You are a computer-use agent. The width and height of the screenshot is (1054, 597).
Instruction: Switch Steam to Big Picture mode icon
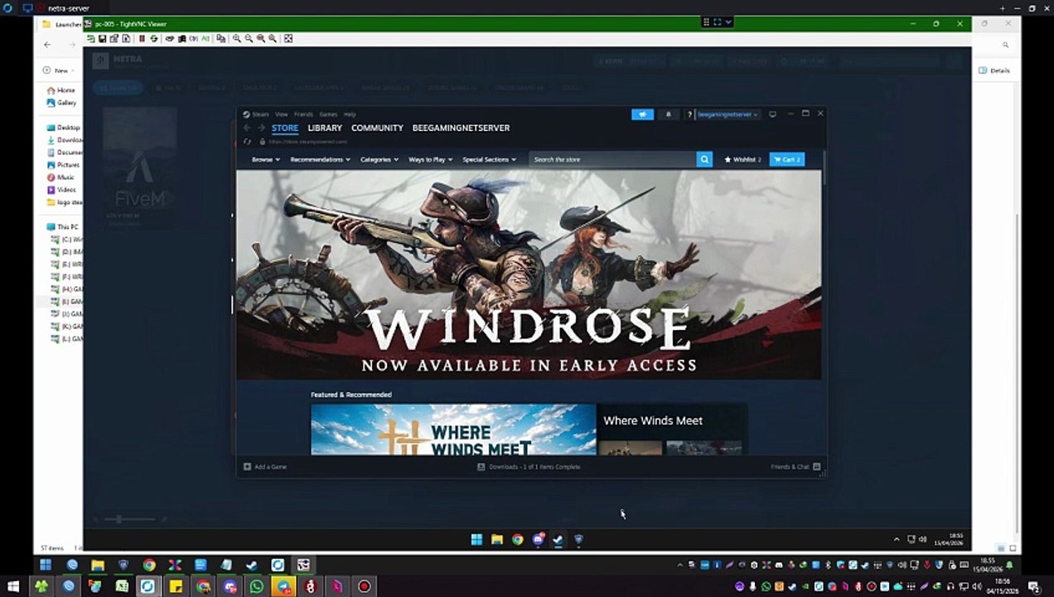pos(772,114)
